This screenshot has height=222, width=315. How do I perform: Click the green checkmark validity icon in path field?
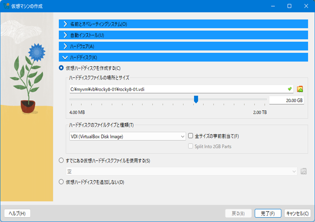289,89
